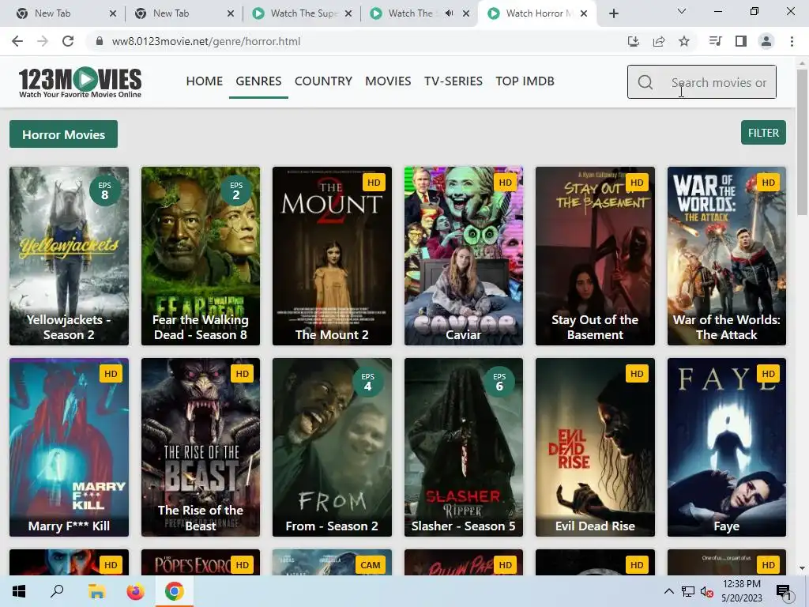Open the install app icon in address bar

tap(633, 41)
